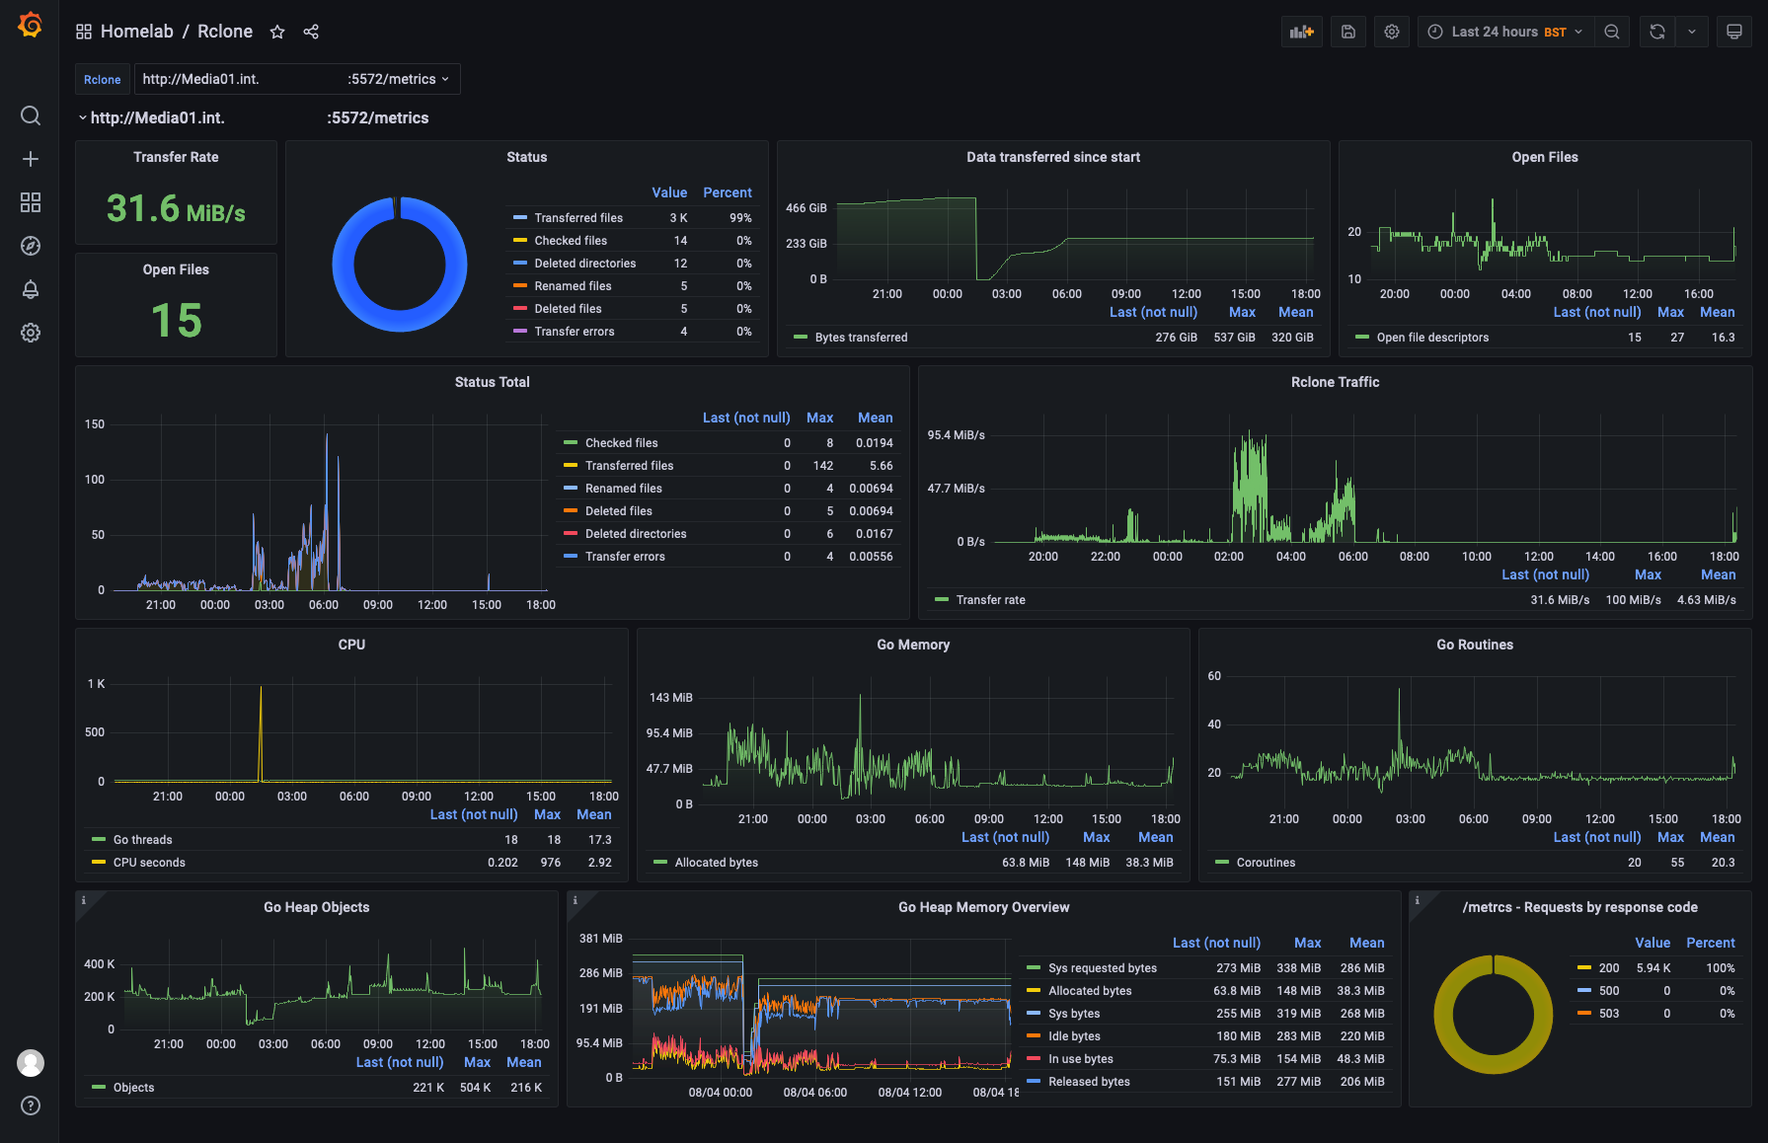Open the Dashboards icon in sidebar
This screenshot has width=1768, height=1143.
click(30, 202)
